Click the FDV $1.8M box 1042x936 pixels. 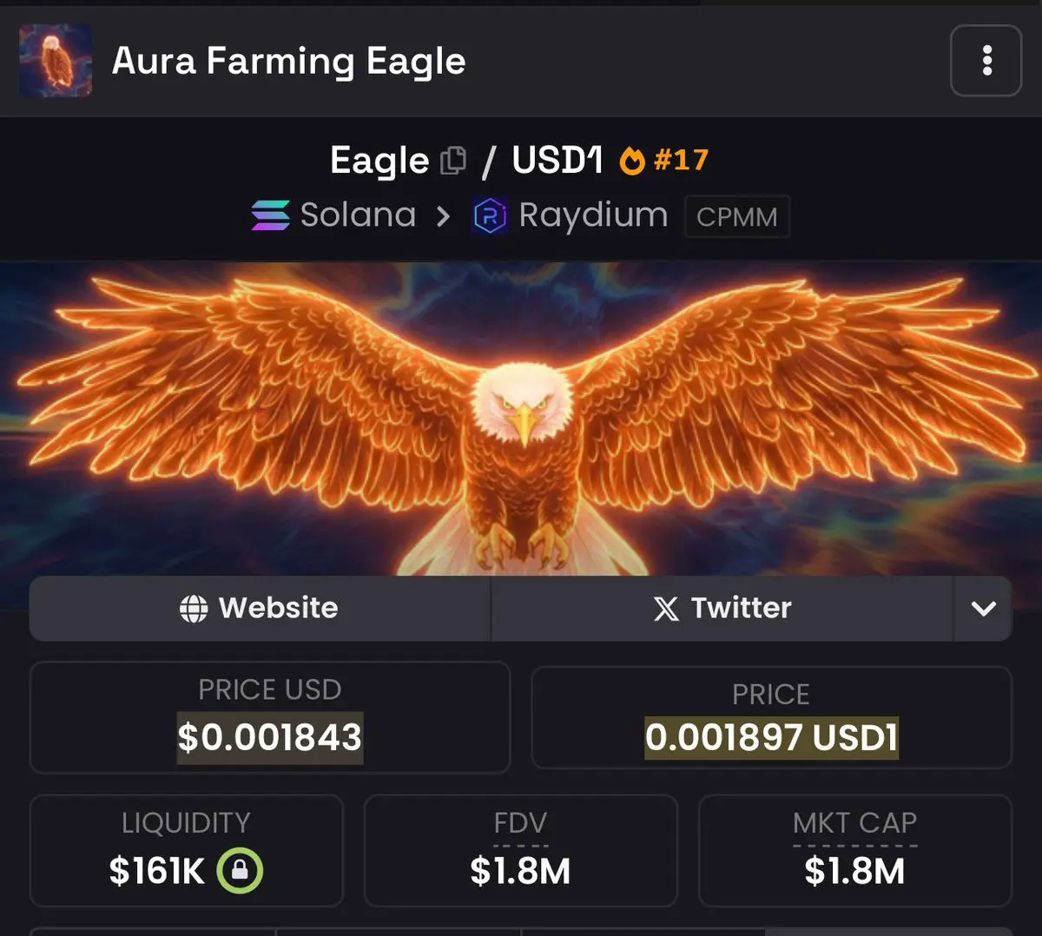point(521,851)
